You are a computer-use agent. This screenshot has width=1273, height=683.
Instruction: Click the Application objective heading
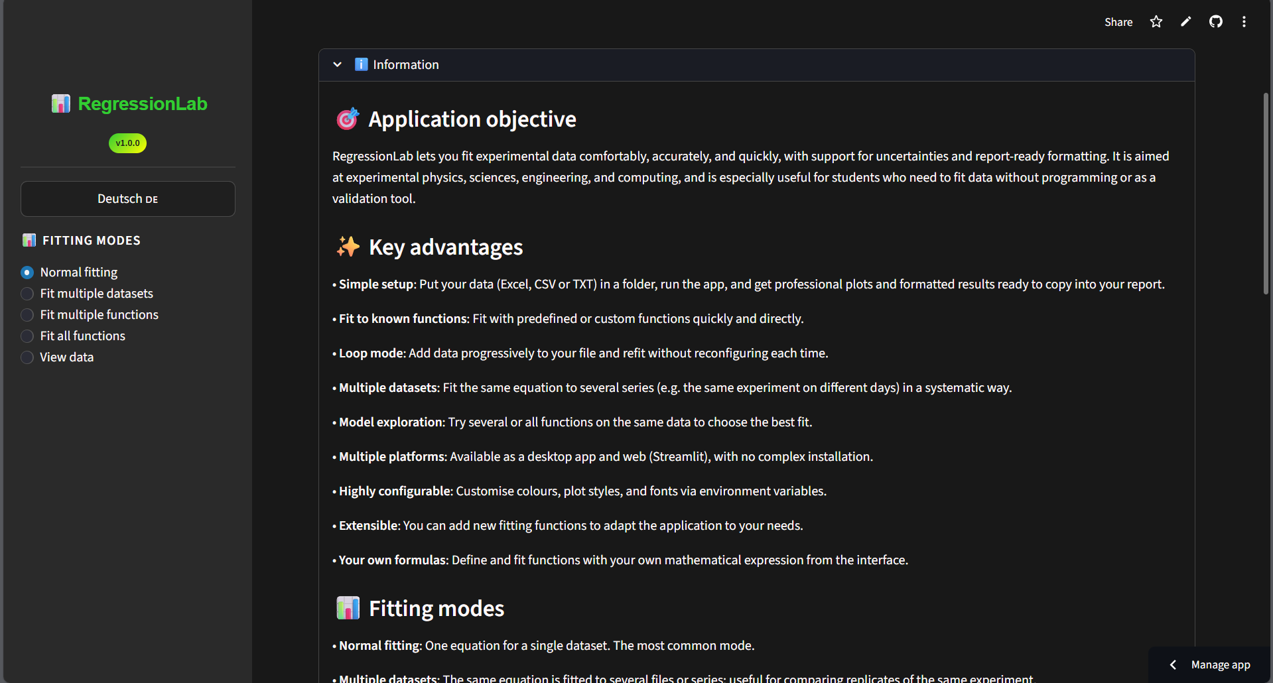[x=472, y=119]
